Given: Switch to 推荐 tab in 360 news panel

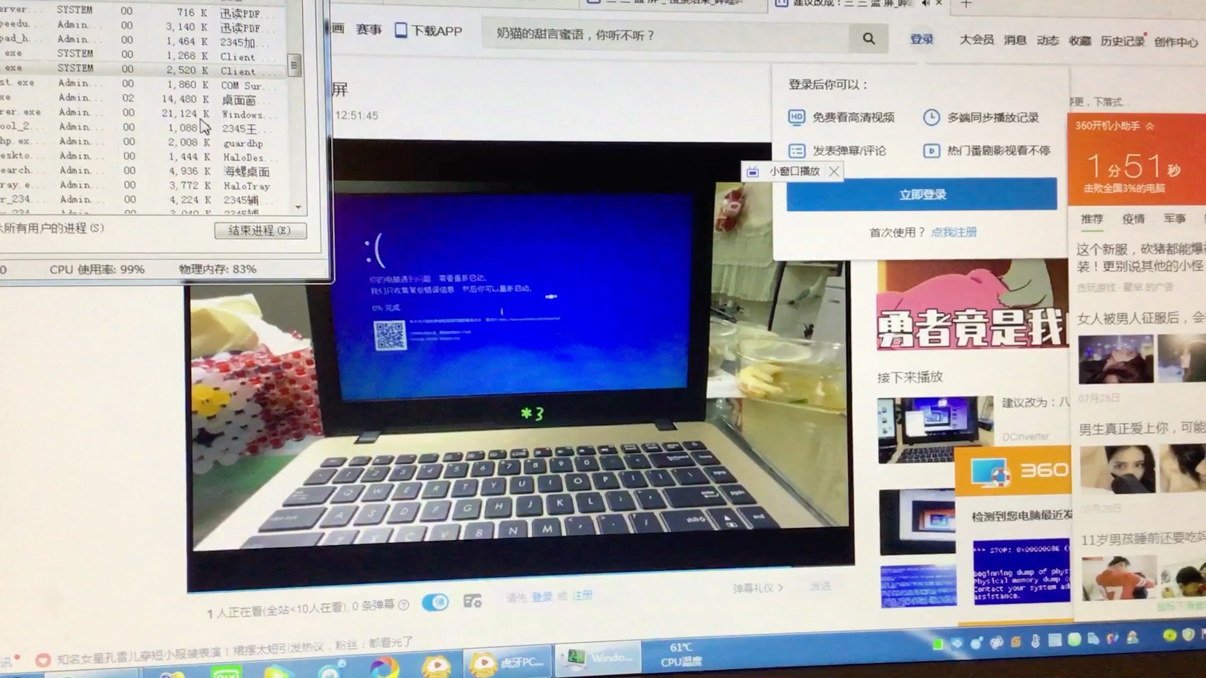Looking at the screenshot, I should pyautogui.click(x=1092, y=218).
